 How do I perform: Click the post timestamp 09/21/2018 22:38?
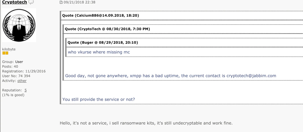pos(79,2)
